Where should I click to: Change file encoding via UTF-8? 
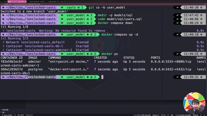point(163,115)
